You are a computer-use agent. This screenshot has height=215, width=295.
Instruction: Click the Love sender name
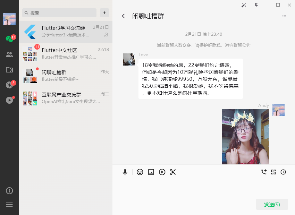click(x=143, y=55)
